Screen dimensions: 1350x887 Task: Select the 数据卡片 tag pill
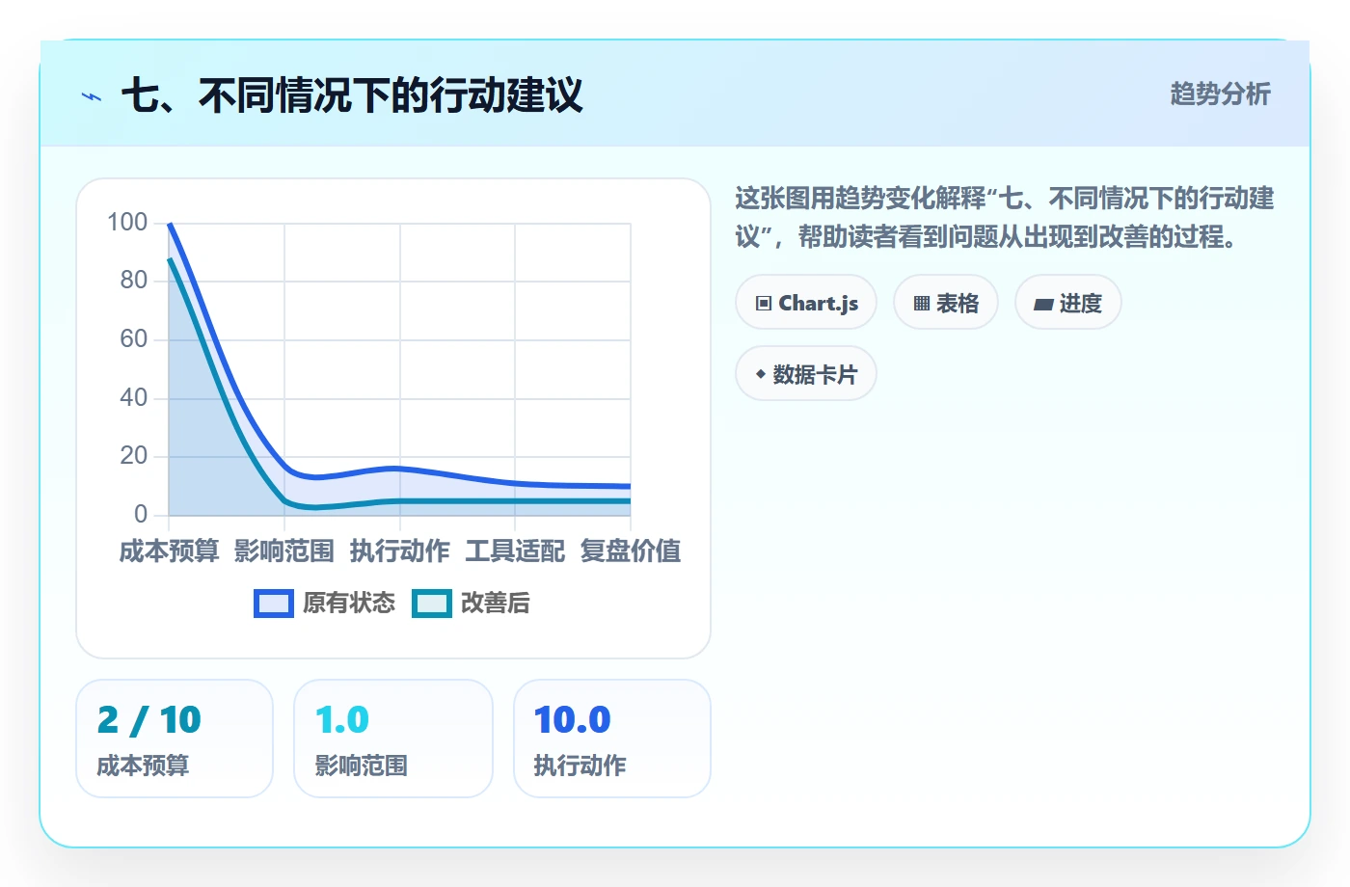pyautogui.click(x=806, y=374)
